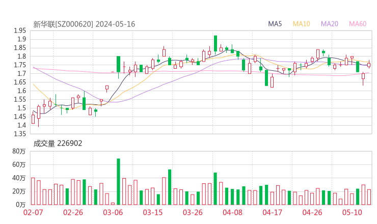The width and height of the screenshot is (377, 224).
Task: Click the chart title 新华联[SZ000620] 2024-05-16
Action: 84,24
